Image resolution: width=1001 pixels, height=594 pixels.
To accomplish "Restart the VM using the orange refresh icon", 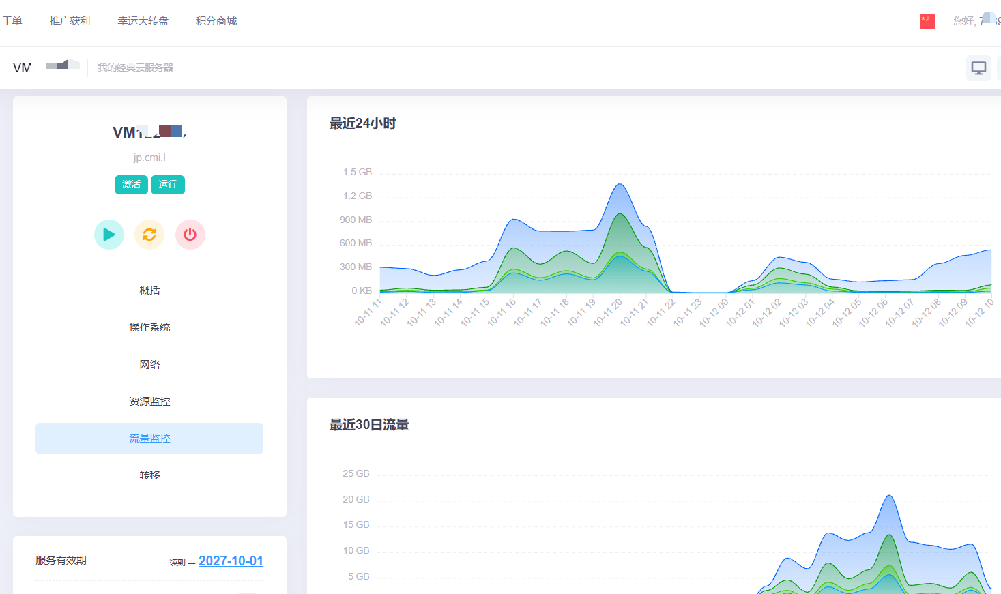I will click(149, 235).
